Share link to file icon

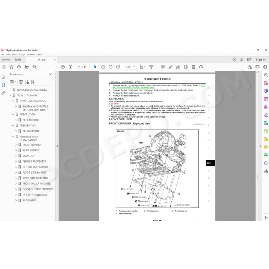pyautogui.click(x=250, y=67)
